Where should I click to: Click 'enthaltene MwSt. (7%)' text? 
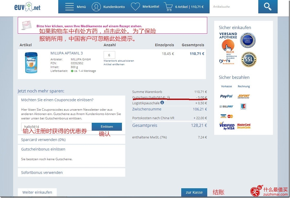tap(150, 137)
